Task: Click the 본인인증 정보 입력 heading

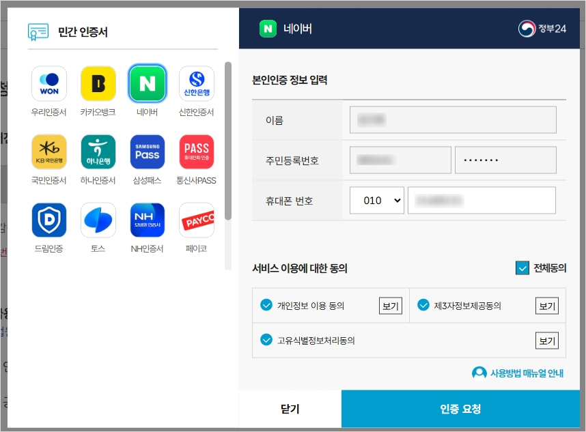Action: coord(290,80)
